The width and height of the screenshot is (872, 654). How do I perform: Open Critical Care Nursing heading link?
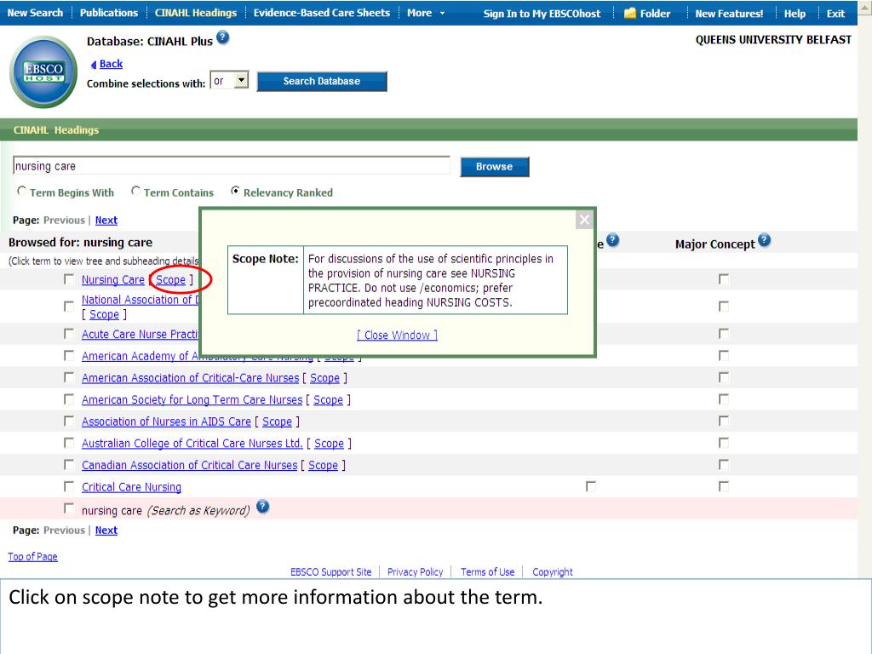(131, 487)
